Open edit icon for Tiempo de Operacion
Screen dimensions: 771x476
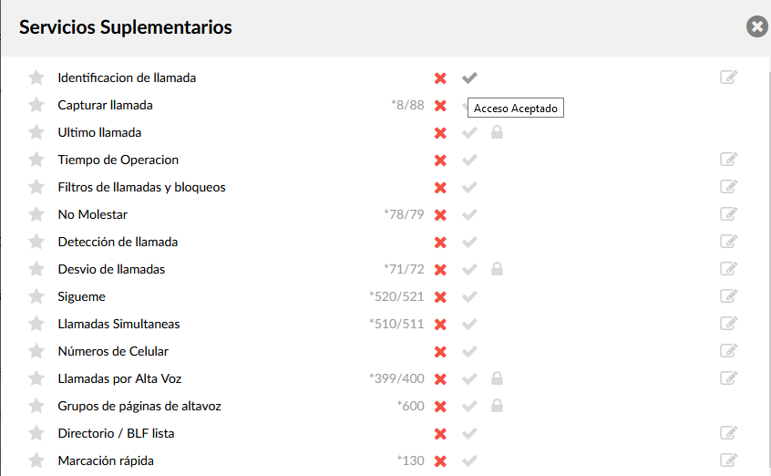[x=728, y=160]
